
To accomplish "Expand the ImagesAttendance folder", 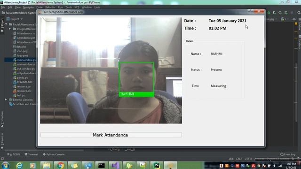I will coord(10,29).
